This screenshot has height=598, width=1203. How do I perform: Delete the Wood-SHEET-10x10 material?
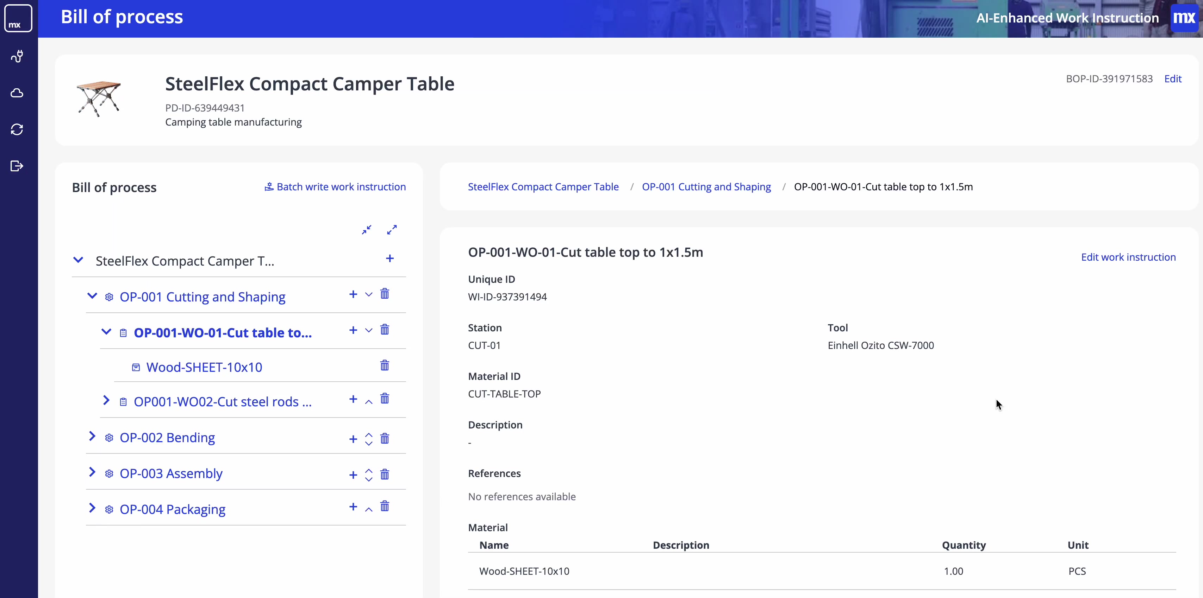pos(384,365)
